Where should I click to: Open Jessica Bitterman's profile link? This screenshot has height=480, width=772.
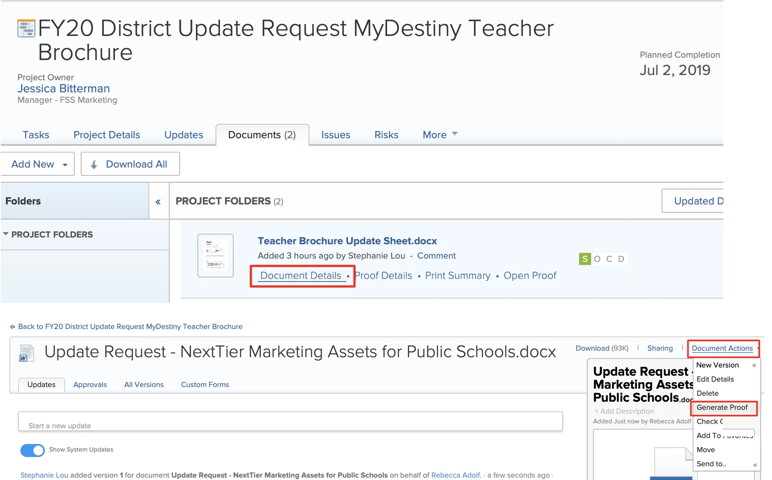click(x=63, y=89)
